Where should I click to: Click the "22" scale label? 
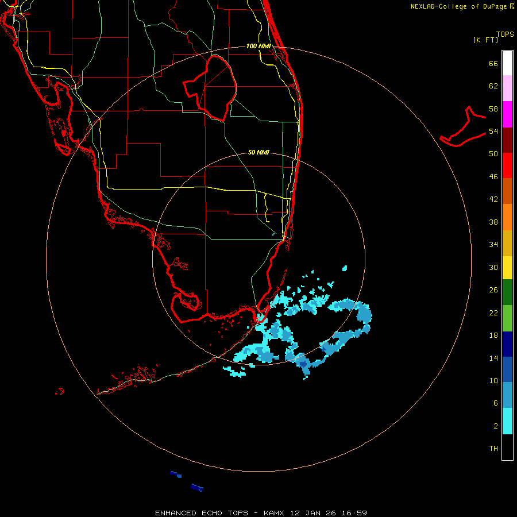(493, 312)
